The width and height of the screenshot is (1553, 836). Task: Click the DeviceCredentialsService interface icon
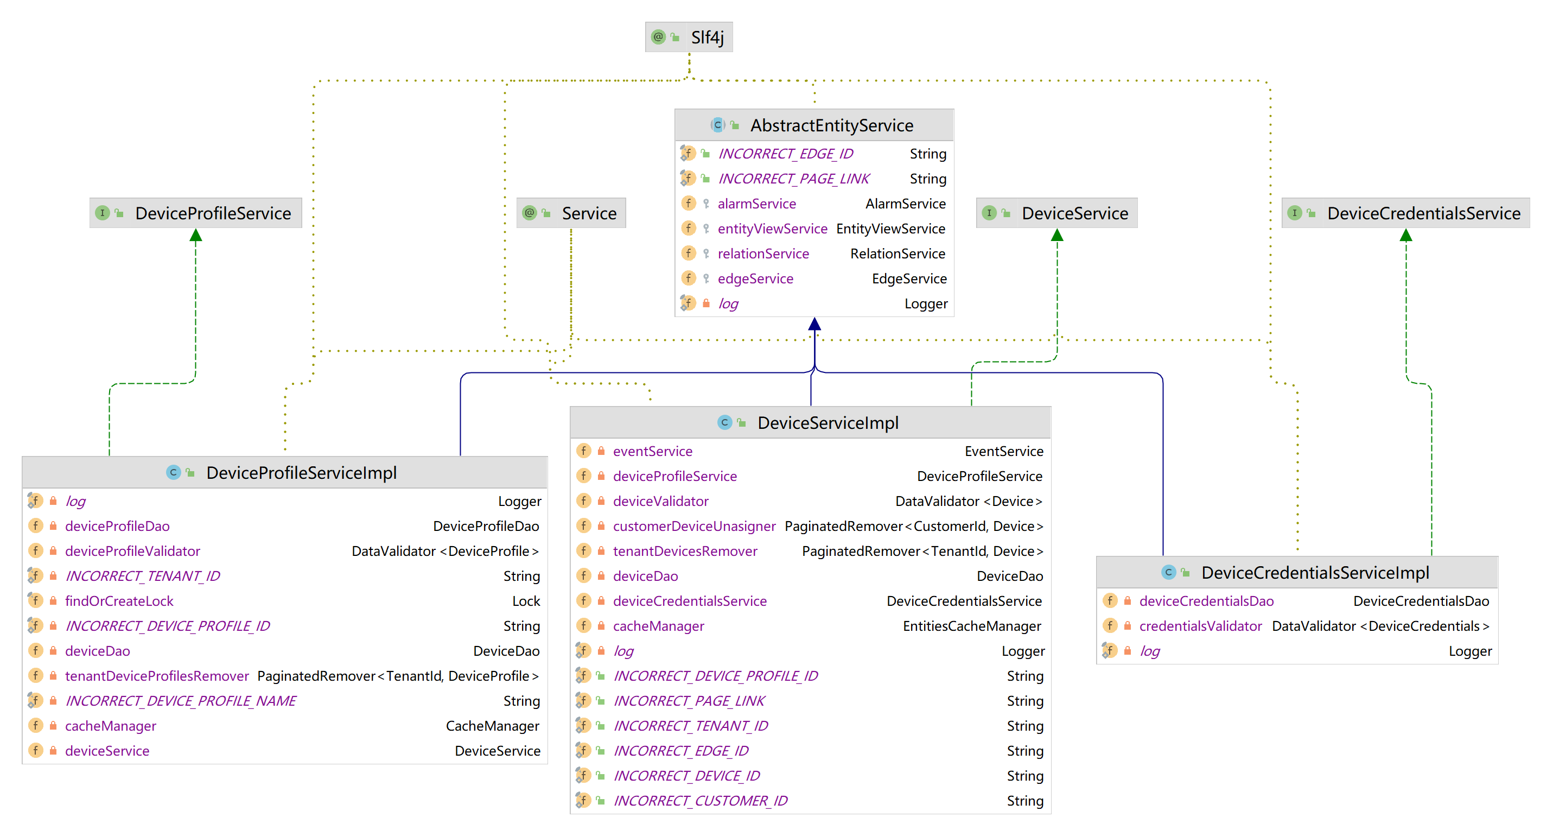coord(1294,213)
